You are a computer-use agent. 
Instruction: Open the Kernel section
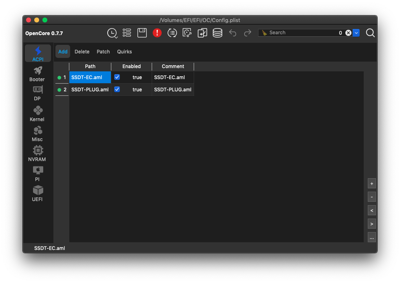[x=37, y=114]
